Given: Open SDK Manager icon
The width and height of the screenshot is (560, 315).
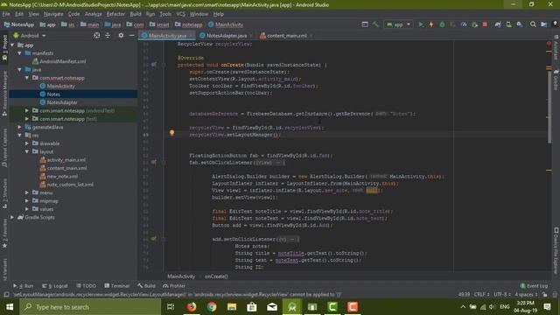Looking at the screenshot, I should pos(519,24).
